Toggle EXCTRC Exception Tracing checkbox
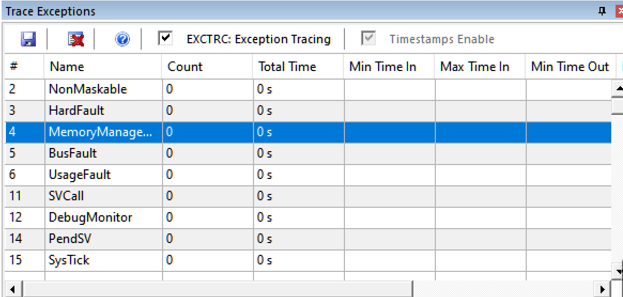Image resolution: width=623 pixels, height=297 pixels. click(x=165, y=39)
